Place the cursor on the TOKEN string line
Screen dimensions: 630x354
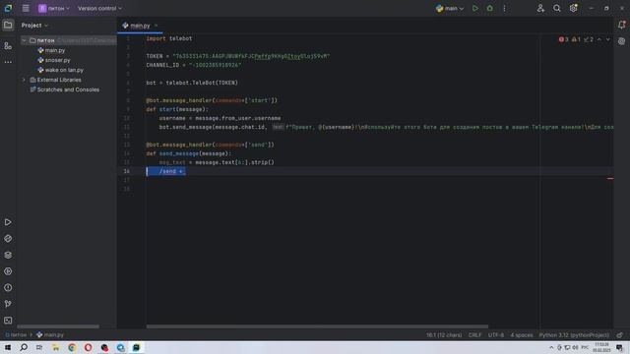point(238,56)
